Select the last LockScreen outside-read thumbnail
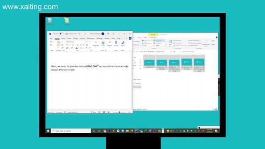Screen dimensions: 265x149 point(199,63)
